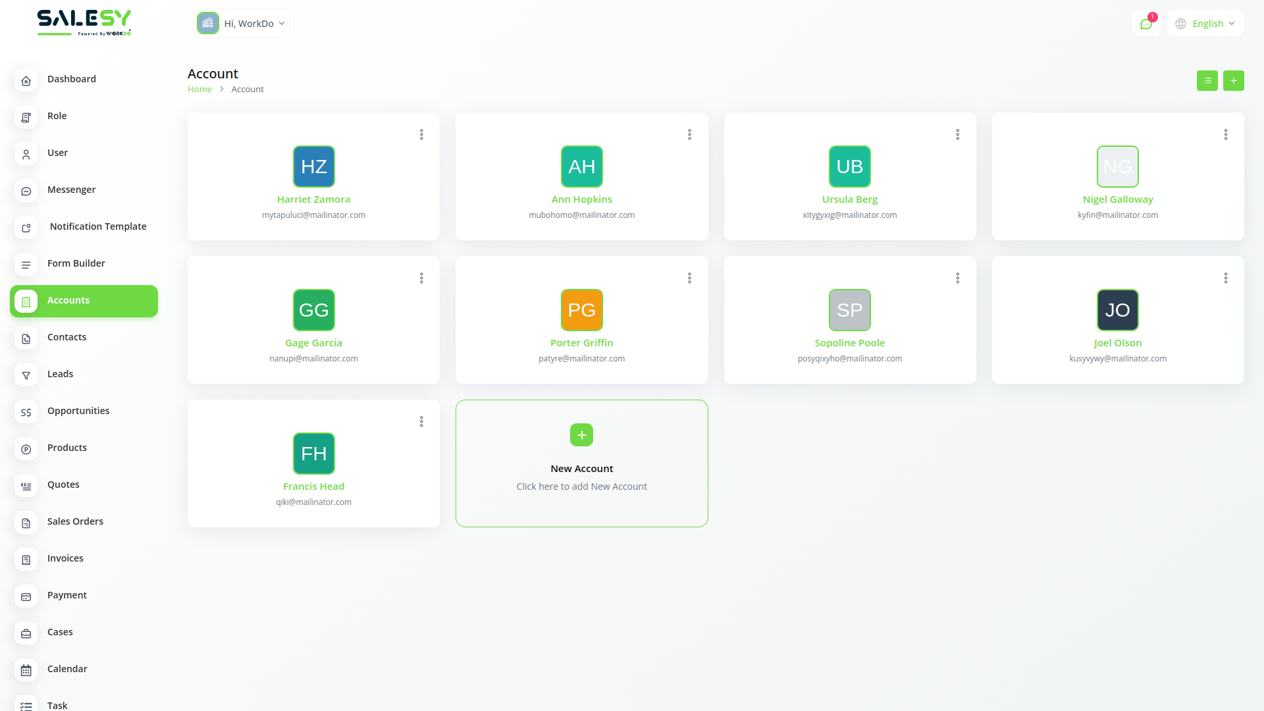1264x711 pixels.
Task: Click the New Account card
Action: coord(581,463)
